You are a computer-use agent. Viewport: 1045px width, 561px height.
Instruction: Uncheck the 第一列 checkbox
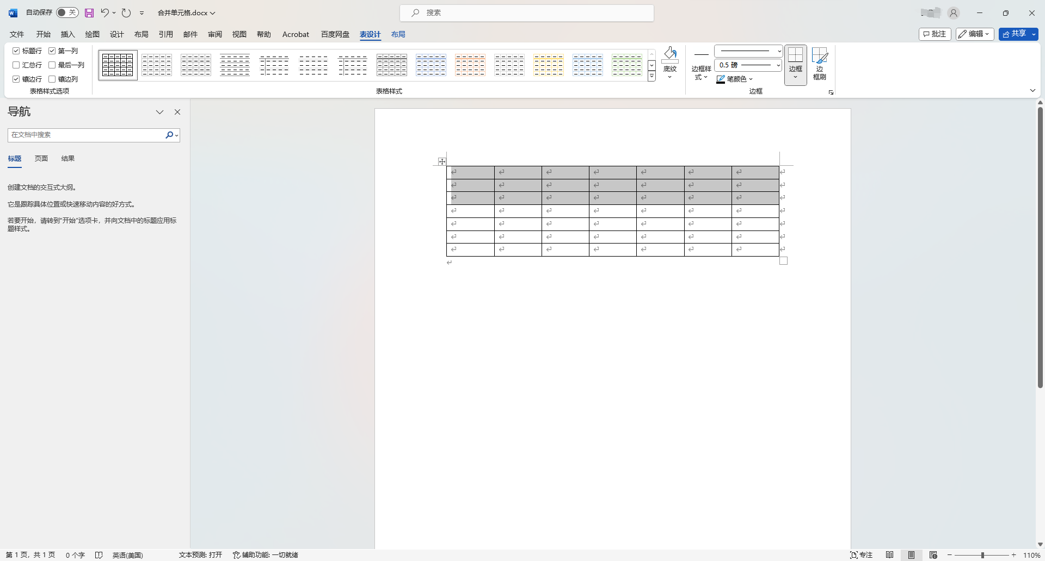point(52,51)
